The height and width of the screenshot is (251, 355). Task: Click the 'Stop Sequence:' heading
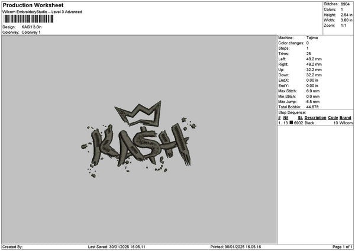[292, 112]
